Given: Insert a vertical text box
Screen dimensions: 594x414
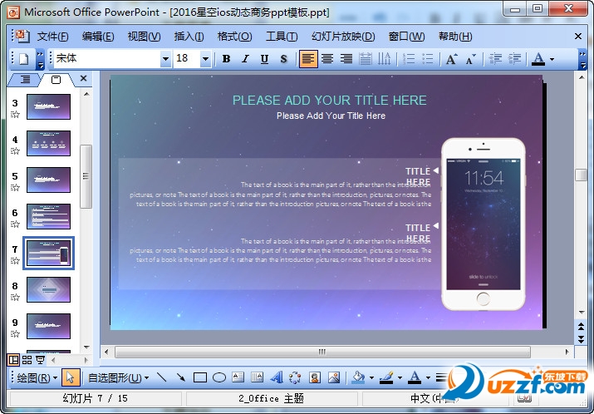Looking at the screenshot, I should [x=257, y=377].
